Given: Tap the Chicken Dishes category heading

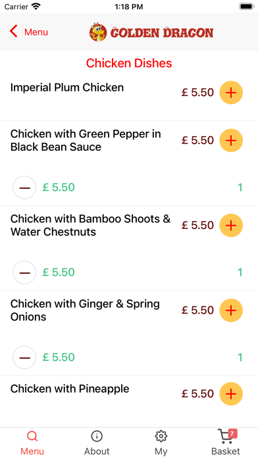Looking at the screenshot, I should (129, 63).
